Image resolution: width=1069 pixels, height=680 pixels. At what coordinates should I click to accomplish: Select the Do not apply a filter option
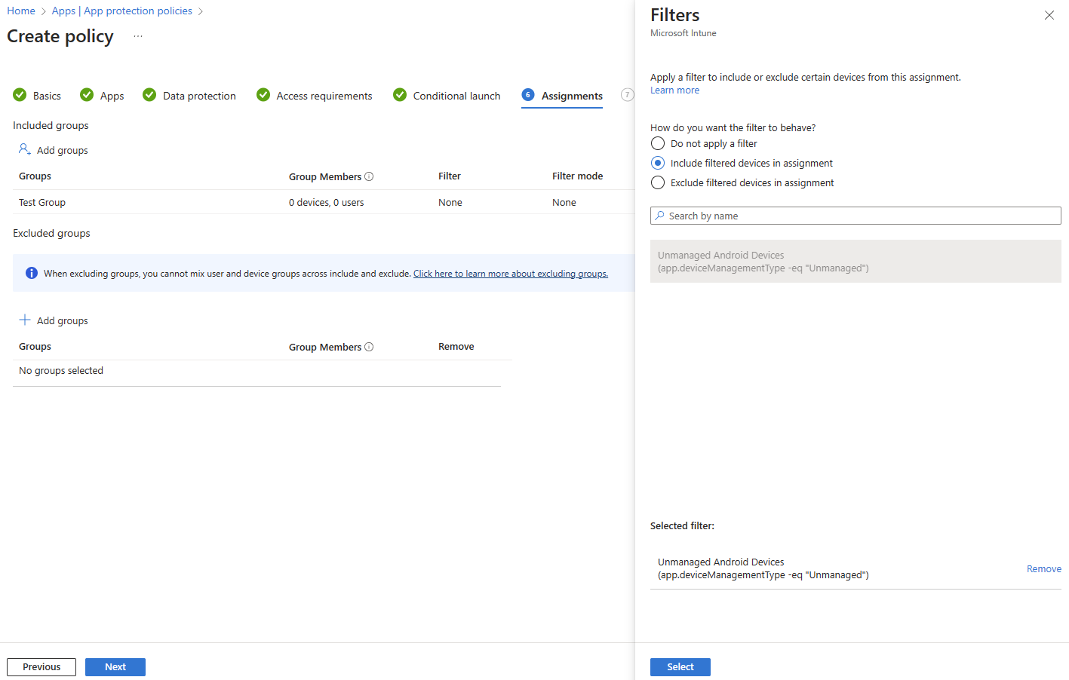tap(657, 143)
